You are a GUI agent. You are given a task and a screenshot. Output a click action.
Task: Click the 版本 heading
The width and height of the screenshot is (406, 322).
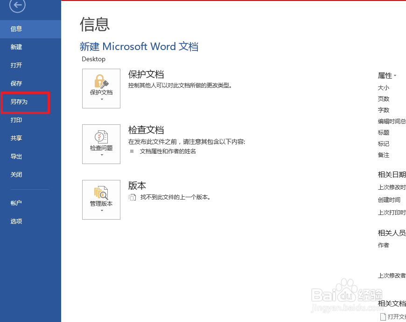click(137, 186)
